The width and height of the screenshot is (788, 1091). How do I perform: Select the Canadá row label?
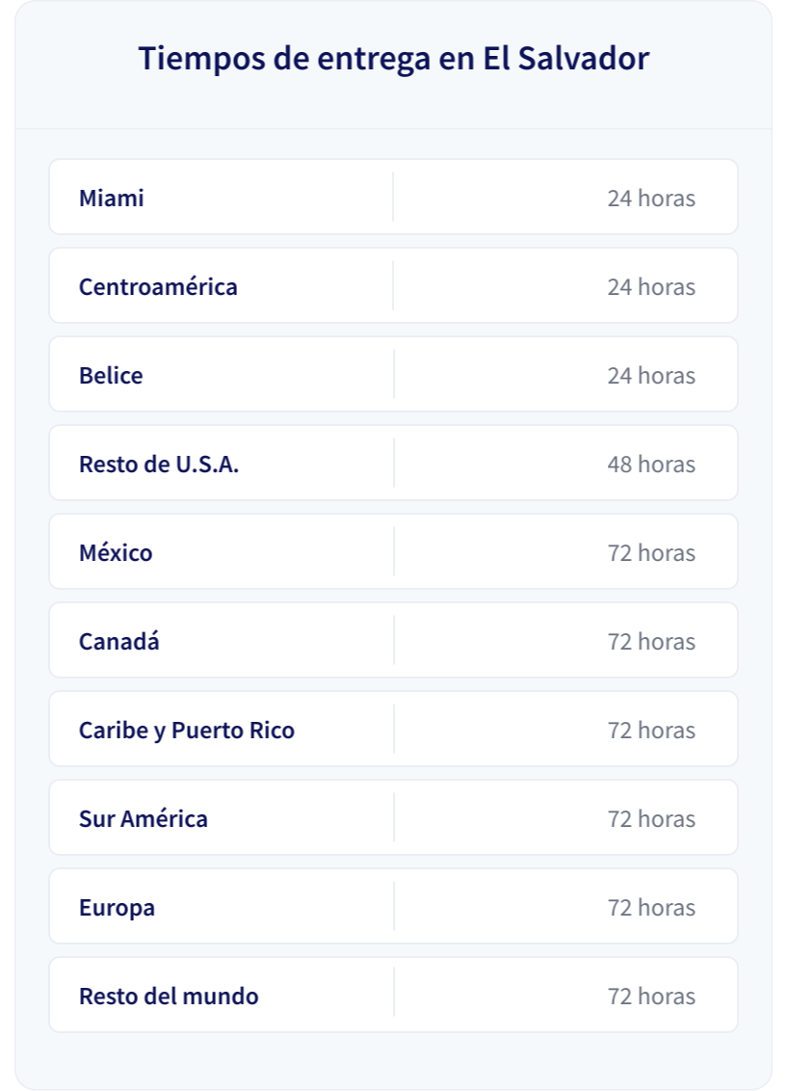118,641
